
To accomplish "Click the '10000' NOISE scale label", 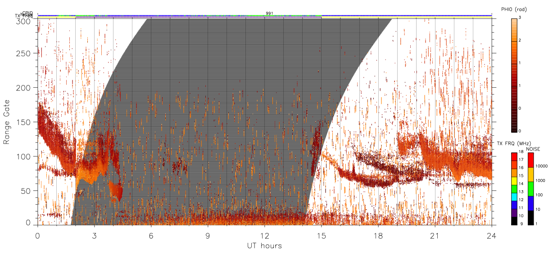I will 542,166.
